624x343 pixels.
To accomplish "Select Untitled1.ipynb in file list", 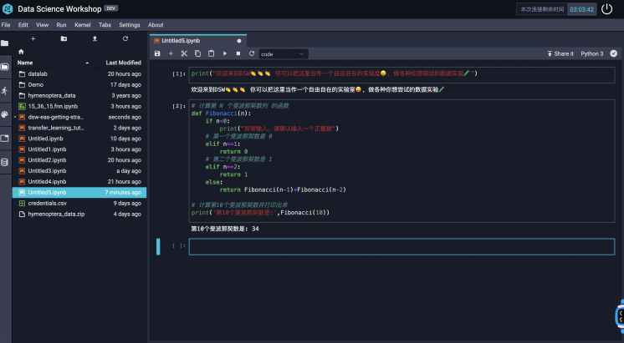I will (79, 149).
